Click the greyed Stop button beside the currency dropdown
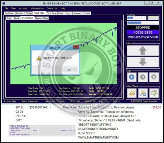The image size is (164, 143). click(153, 18)
